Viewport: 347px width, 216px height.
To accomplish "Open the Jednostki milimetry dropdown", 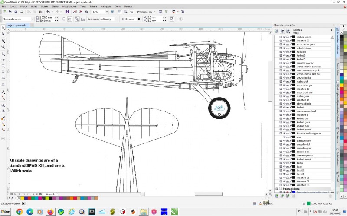I will click(116, 19).
